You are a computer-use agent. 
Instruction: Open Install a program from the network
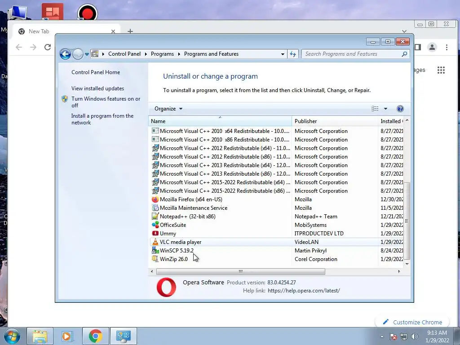102,119
